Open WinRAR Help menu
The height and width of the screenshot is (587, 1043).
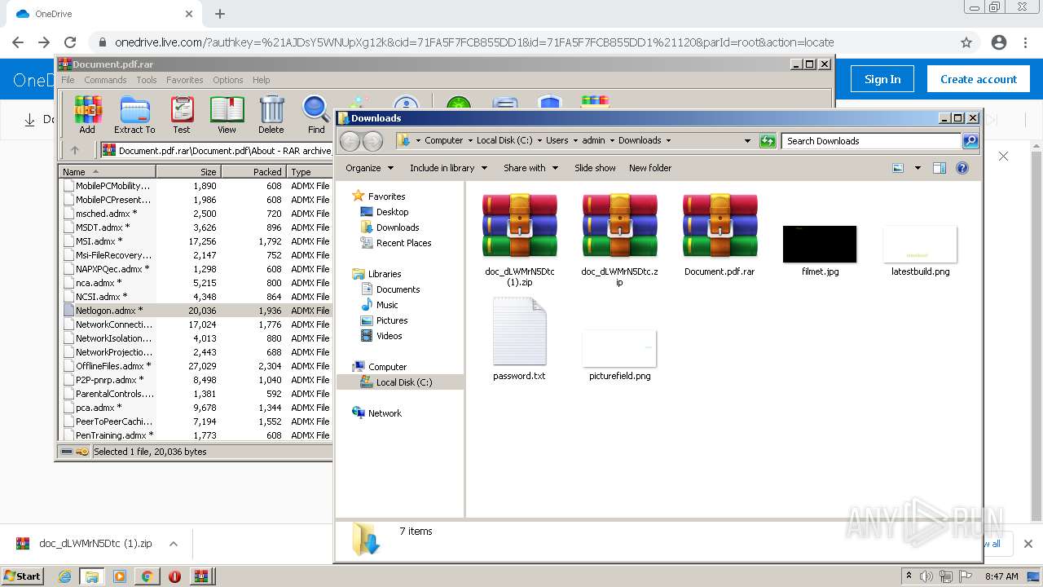coord(261,80)
